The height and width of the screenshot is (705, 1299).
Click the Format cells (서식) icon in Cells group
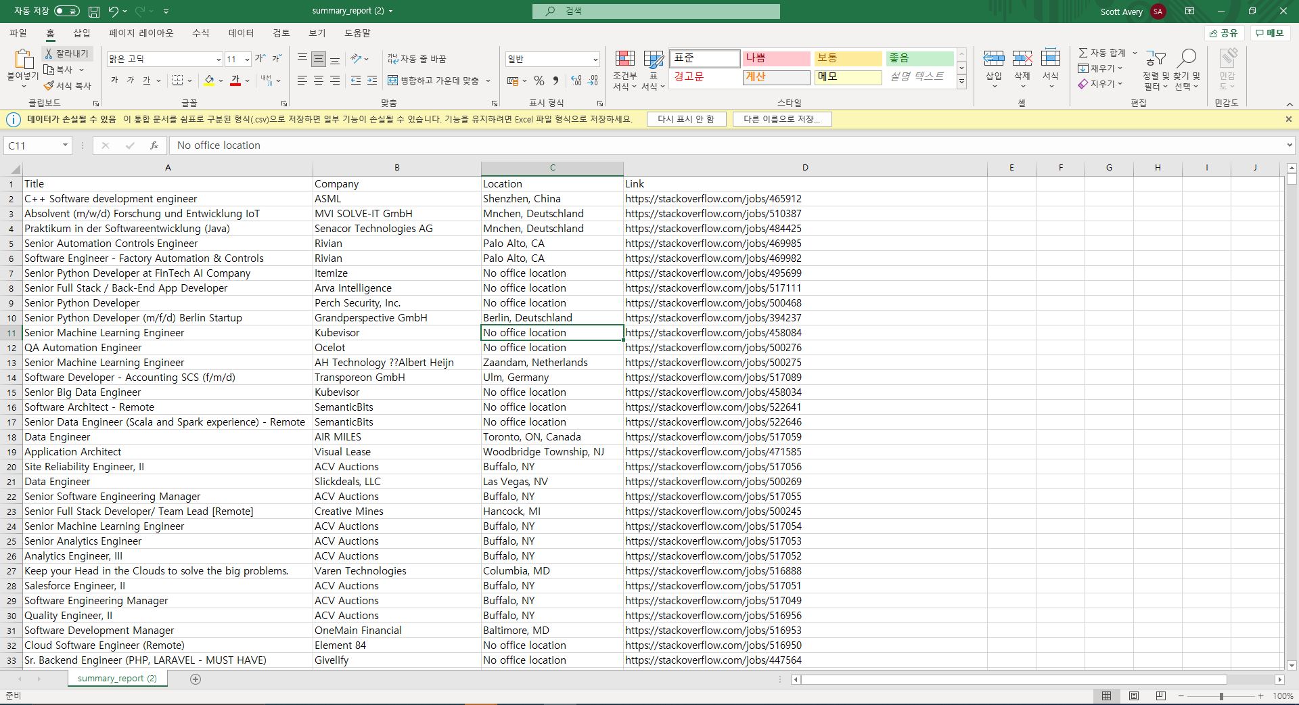1051,59
